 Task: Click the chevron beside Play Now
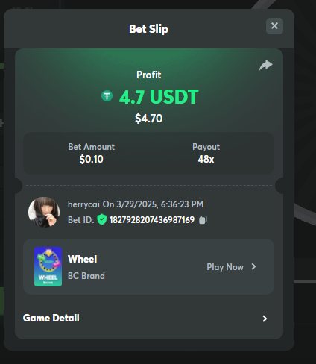click(253, 266)
